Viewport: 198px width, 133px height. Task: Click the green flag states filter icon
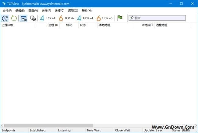120,18
